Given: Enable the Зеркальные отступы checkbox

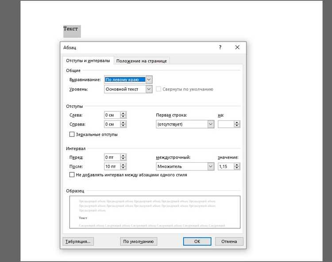Looking at the screenshot, I should (72, 134).
